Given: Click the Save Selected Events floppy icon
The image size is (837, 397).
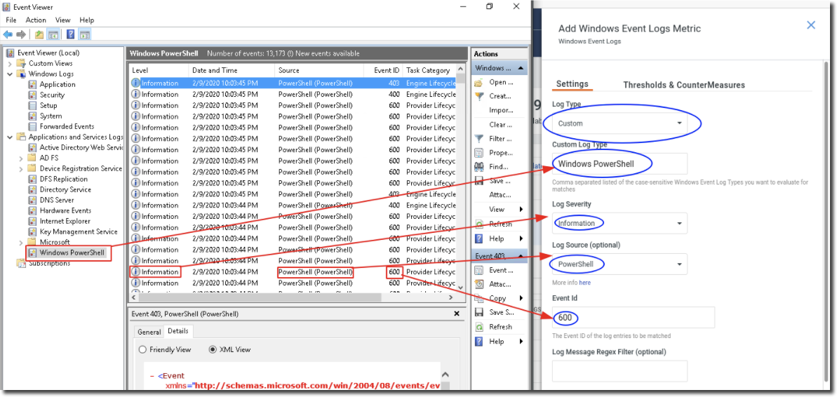Looking at the screenshot, I should (x=479, y=312).
